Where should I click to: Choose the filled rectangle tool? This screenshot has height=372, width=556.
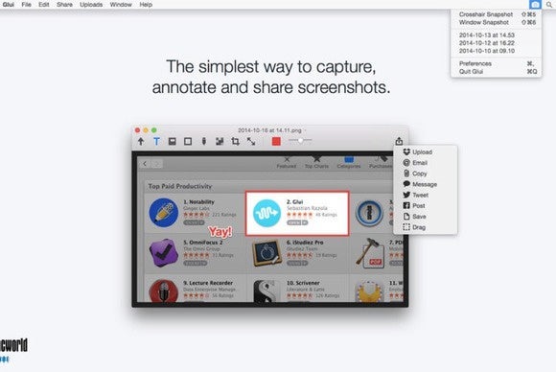[x=172, y=141]
